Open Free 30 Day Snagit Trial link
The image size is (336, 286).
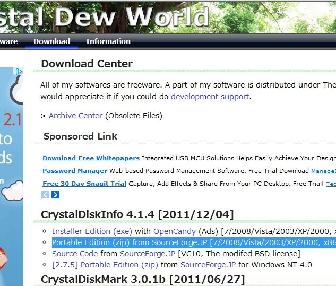pos(84,184)
